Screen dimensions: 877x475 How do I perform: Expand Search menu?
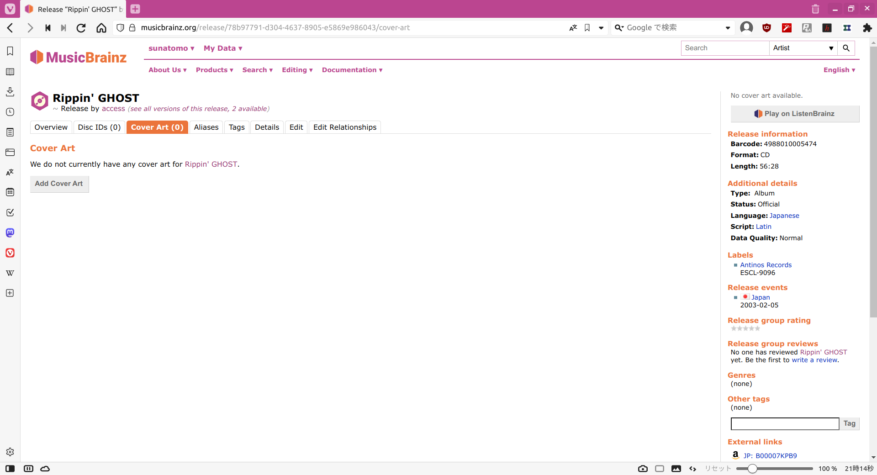tap(258, 70)
